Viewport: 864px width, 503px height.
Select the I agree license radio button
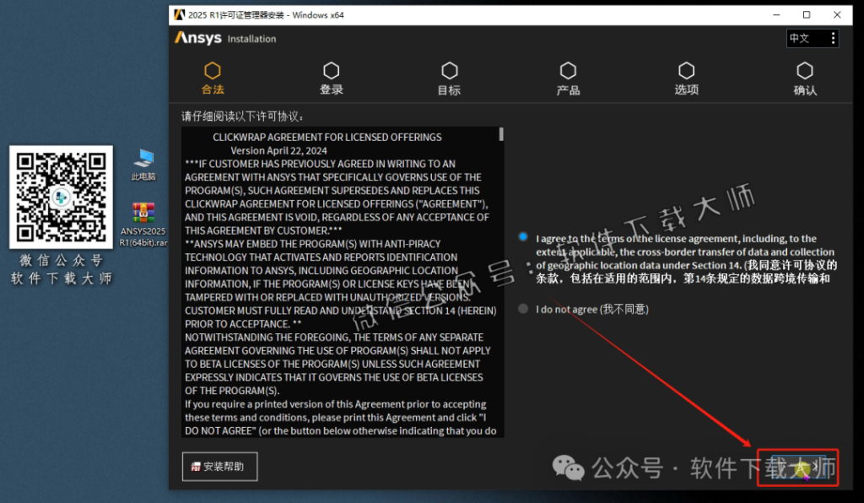523,237
